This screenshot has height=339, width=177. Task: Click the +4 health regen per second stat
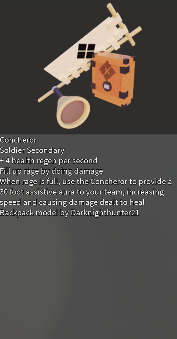pyautogui.click(x=49, y=161)
